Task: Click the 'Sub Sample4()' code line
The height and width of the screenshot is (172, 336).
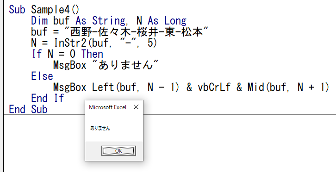Action: coord(44,10)
